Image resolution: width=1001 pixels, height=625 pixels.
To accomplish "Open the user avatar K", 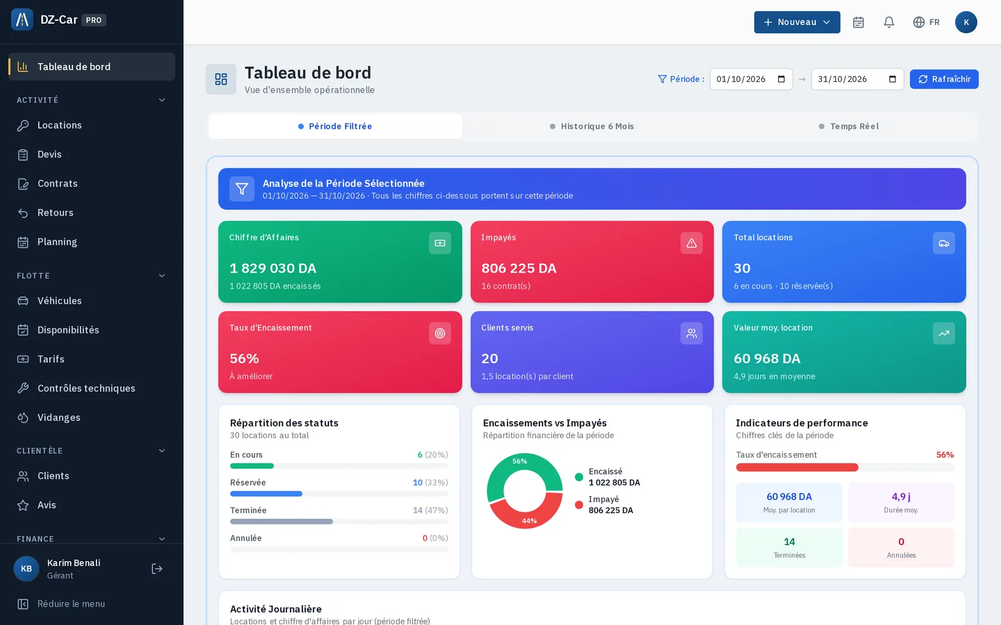I will pyautogui.click(x=966, y=22).
